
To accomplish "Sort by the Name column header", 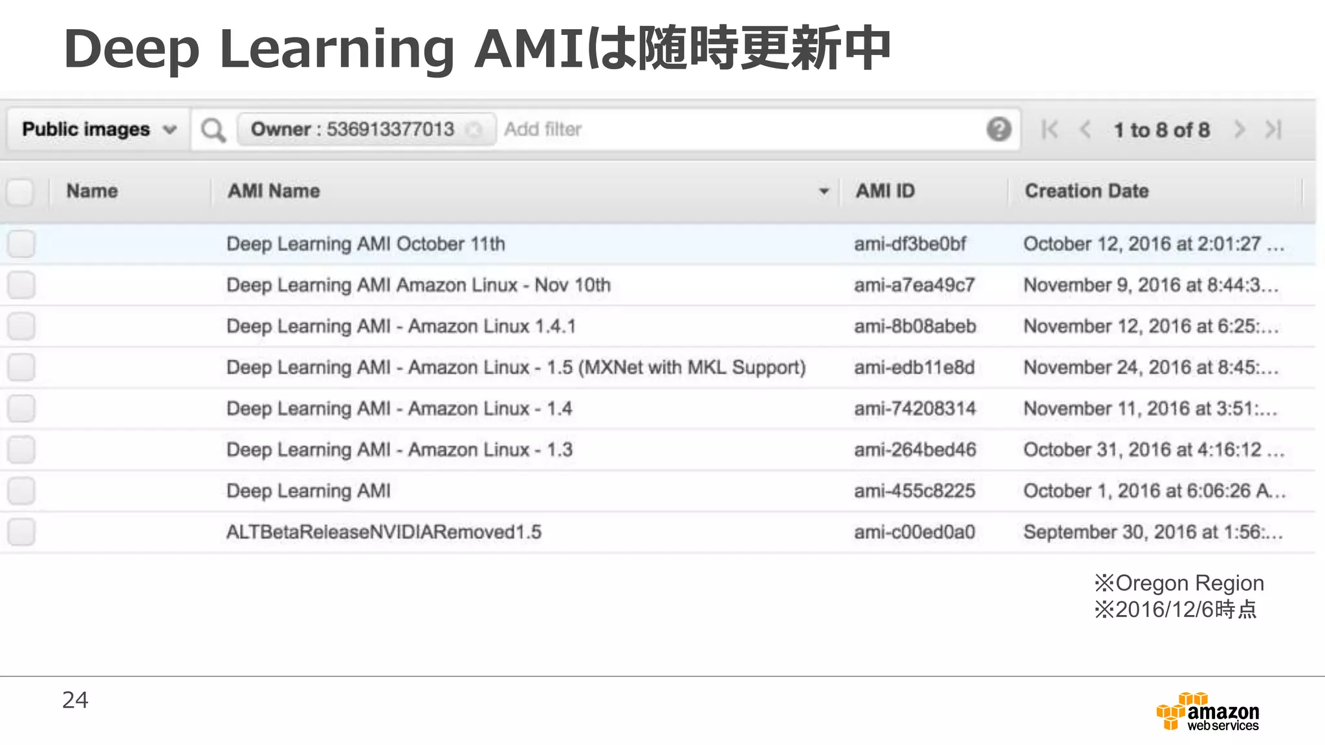I will coord(92,191).
